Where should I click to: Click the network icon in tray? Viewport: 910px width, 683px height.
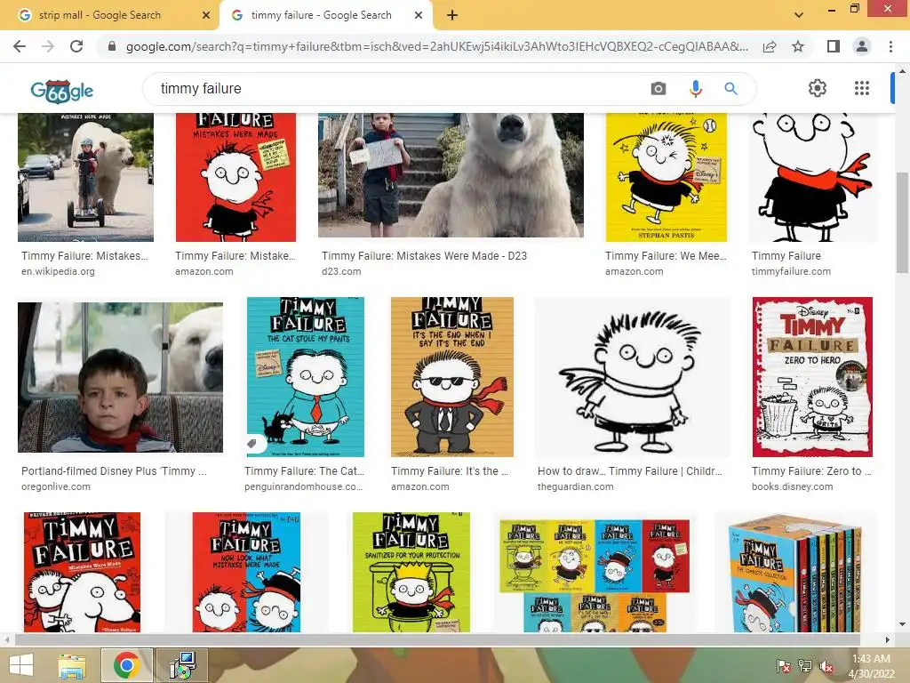point(805,666)
